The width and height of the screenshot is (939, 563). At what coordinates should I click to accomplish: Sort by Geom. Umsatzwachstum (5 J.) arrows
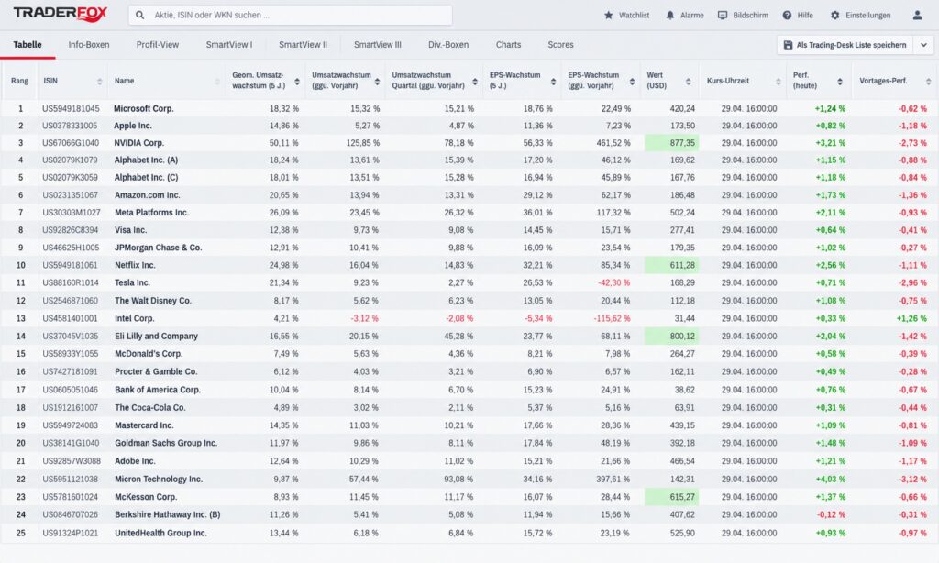tap(297, 81)
